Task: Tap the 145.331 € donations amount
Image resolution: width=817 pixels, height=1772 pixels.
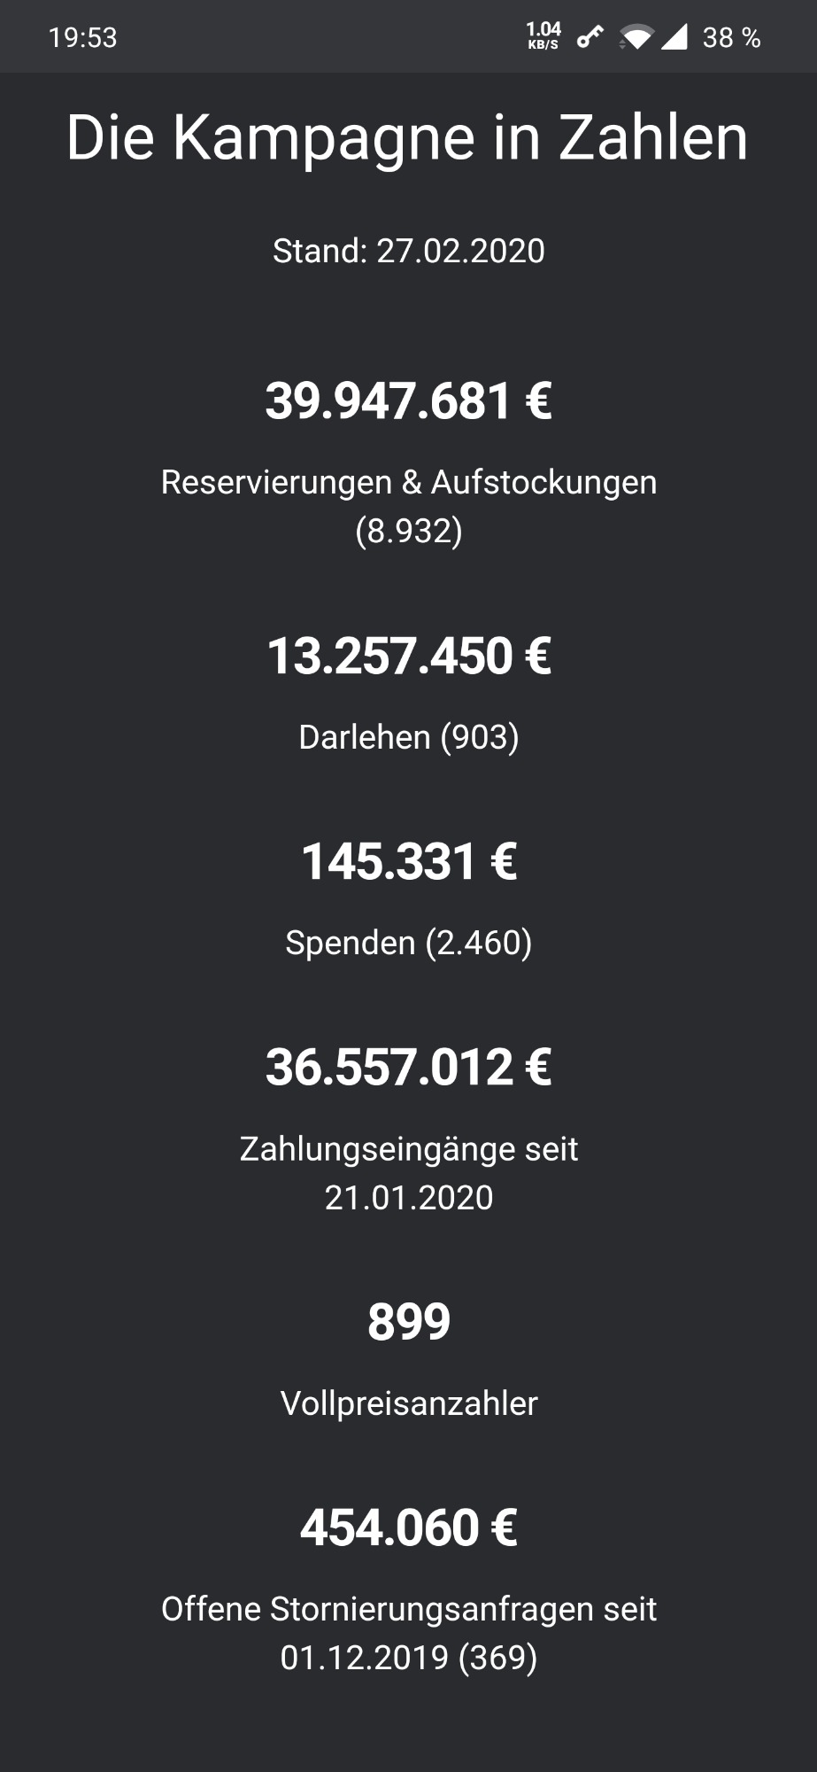Action: [408, 861]
